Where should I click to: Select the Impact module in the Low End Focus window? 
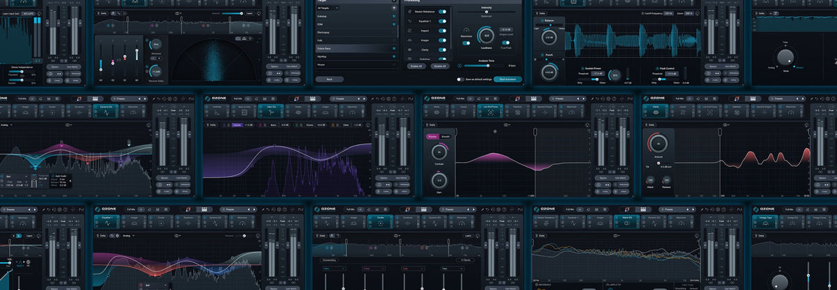(x=463, y=111)
